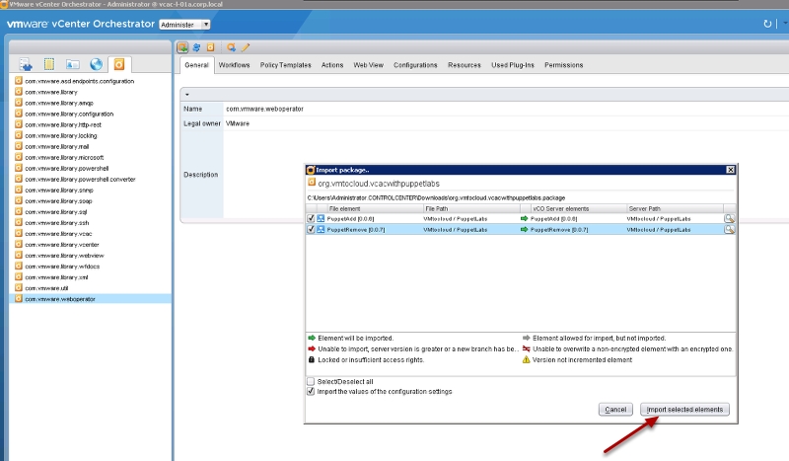The width and height of the screenshot is (789, 461).
Task: Open the Resources view tab with the yellow sheet icon
Action: [48, 64]
